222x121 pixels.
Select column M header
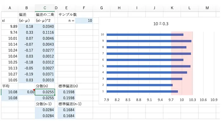[207, 8]
